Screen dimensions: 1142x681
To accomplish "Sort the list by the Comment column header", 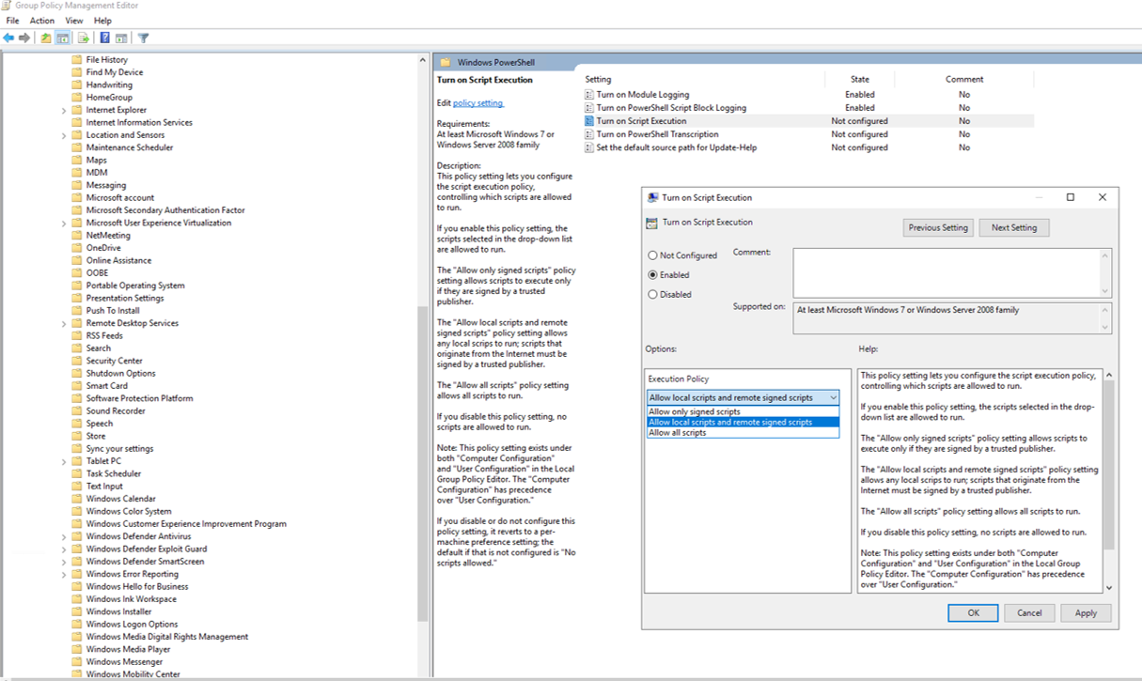I will [964, 80].
